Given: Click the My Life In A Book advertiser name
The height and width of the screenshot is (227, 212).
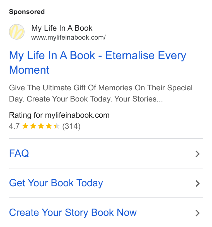Looking at the screenshot, I should tap(62, 28).
